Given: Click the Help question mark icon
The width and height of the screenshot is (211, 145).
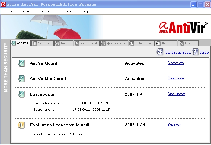Looking at the screenshot, I should (x=195, y=52).
